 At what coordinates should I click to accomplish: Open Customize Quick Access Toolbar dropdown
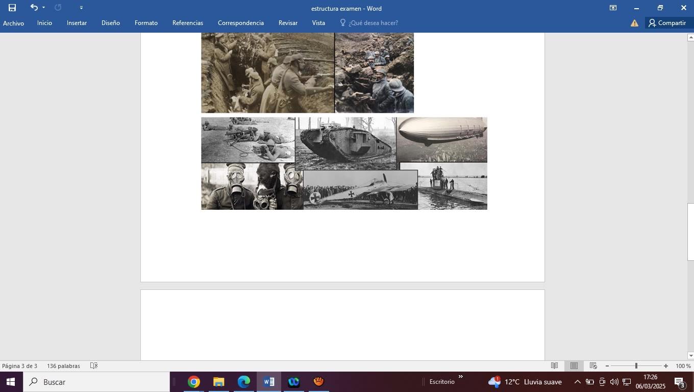coord(81,8)
